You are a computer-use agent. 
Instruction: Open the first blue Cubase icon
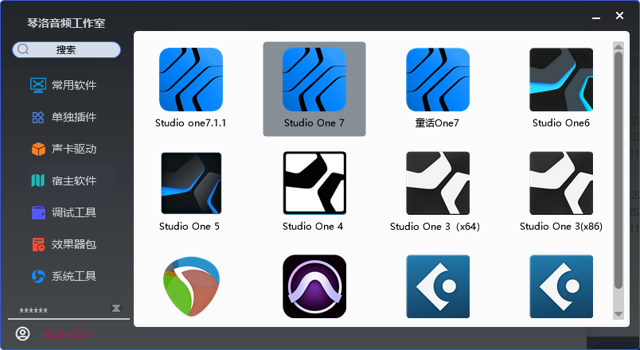click(438, 286)
